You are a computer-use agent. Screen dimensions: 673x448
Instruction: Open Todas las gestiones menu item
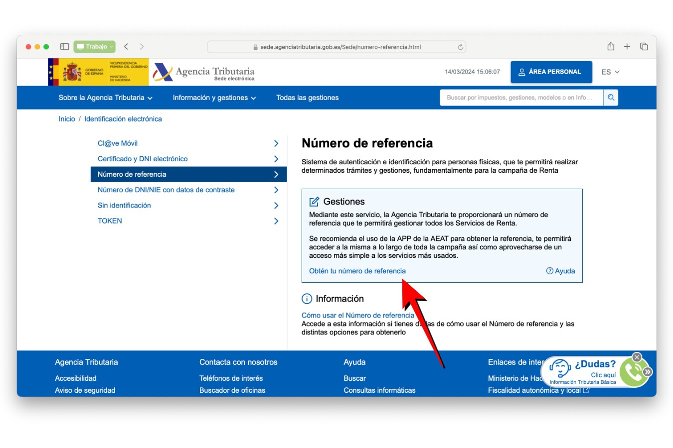[x=308, y=98]
